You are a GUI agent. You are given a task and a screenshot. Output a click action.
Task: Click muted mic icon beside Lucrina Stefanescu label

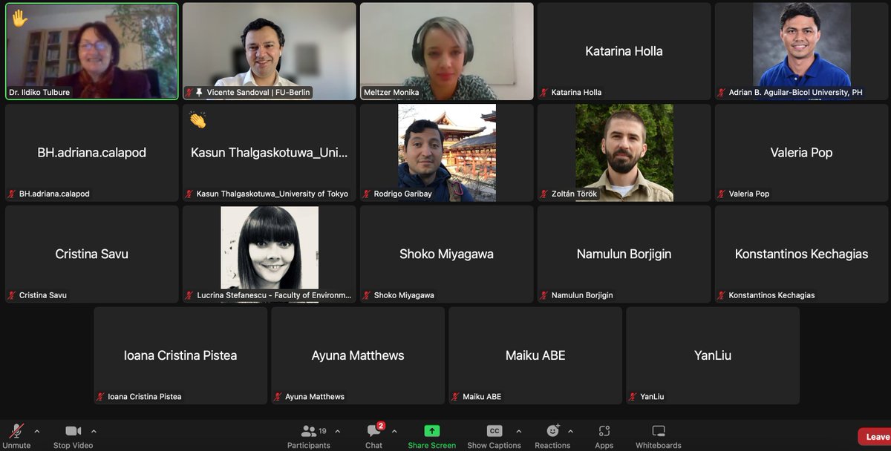pyautogui.click(x=189, y=295)
